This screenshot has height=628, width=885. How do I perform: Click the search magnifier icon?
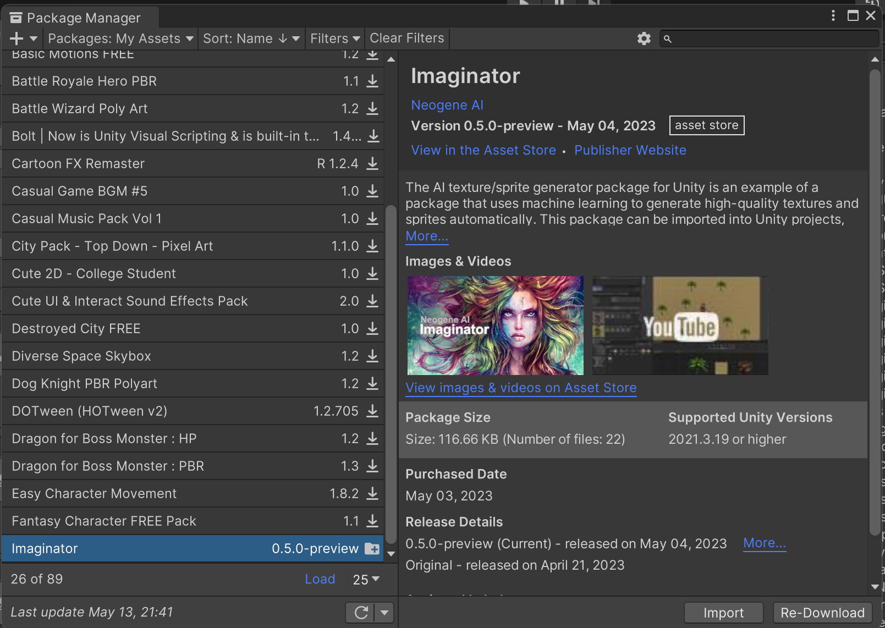point(667,39)
